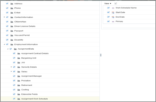Screen dimensions: 156x102
Task: Select the Disability tree item label
Action: tap(19, 40)
